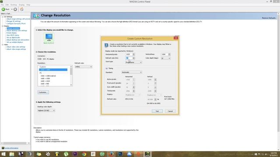This screenshot has height=157, width=280.
Task: Click NVIDIA Control Panel taskbar icon
Action: 147,154
